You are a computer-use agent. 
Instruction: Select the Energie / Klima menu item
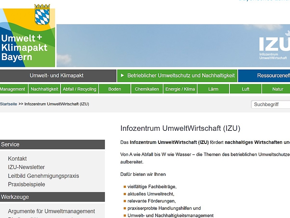tap(180, 89)
